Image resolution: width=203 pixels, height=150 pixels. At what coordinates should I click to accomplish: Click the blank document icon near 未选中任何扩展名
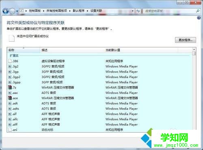coord(12,38)
